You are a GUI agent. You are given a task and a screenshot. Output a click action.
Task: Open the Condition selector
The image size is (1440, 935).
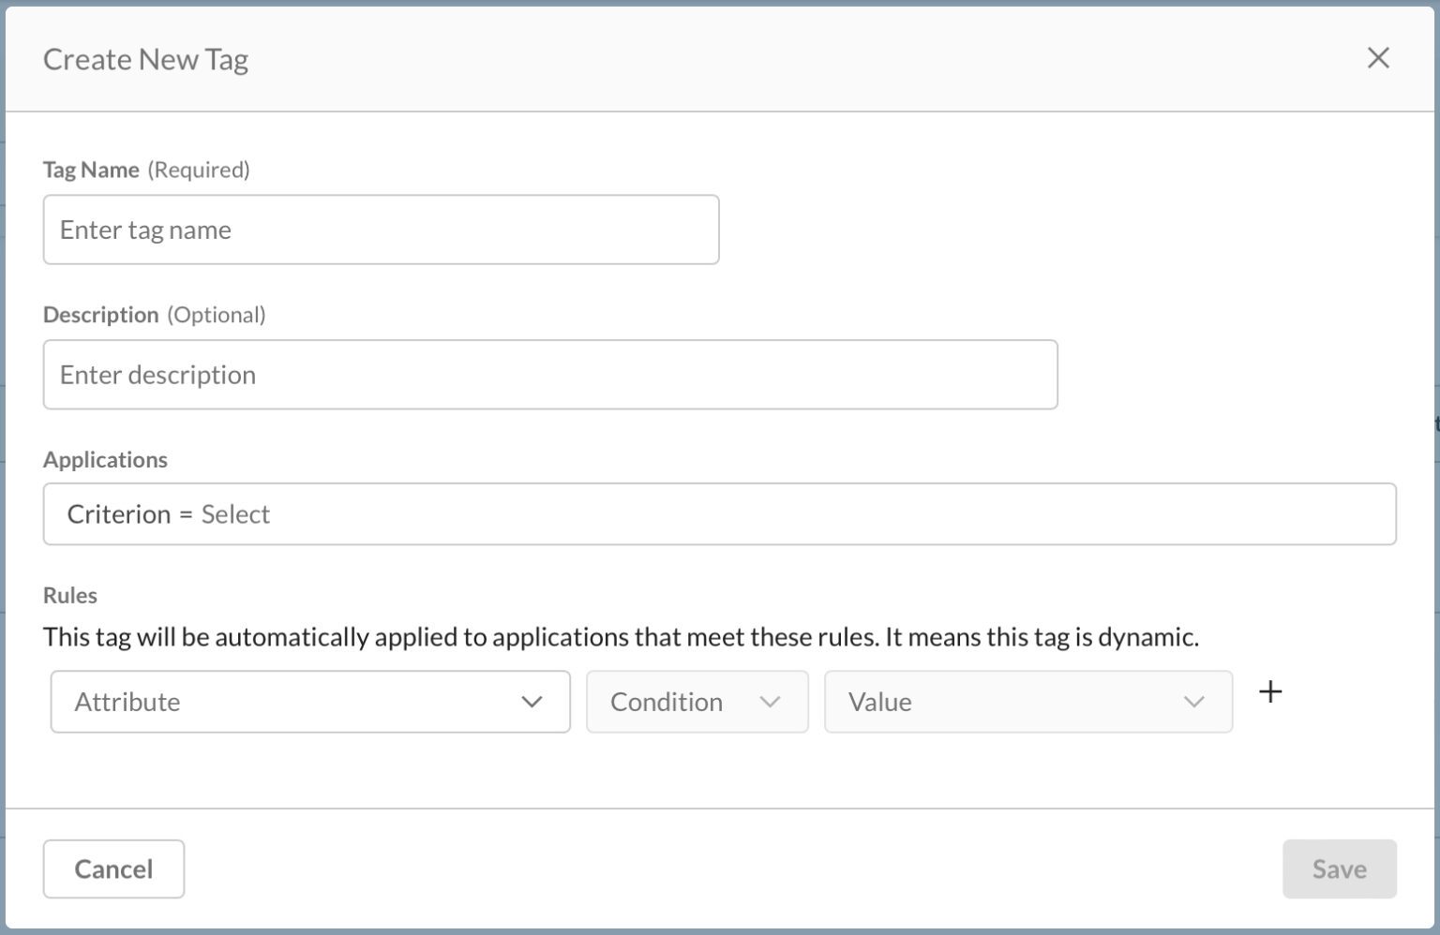coord(697,702)
